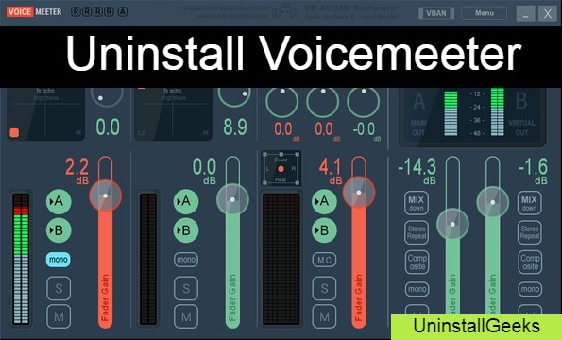The height and width of the screenshot is (340, 562).
Task: Toggle mono on the -14.3 dB output bus
Action: tap(417, 289)
